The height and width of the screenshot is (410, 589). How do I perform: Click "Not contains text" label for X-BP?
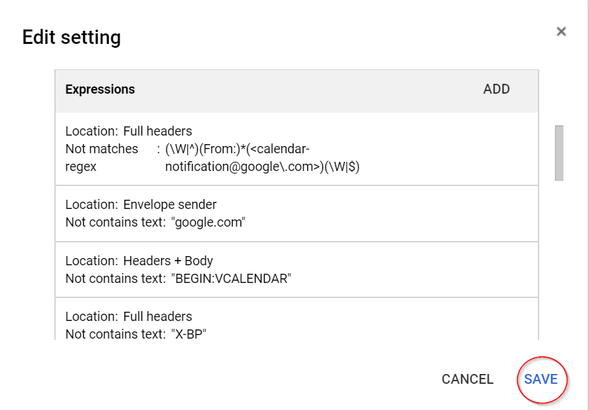(115, 334)
